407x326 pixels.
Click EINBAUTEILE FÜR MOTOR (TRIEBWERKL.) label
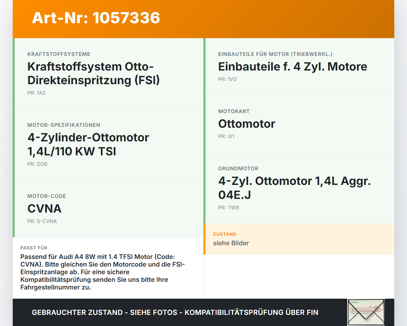pos(275,54)
